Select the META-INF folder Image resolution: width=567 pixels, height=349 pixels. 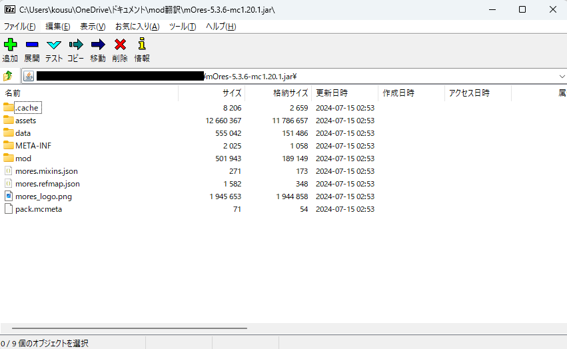click(33, 146)
